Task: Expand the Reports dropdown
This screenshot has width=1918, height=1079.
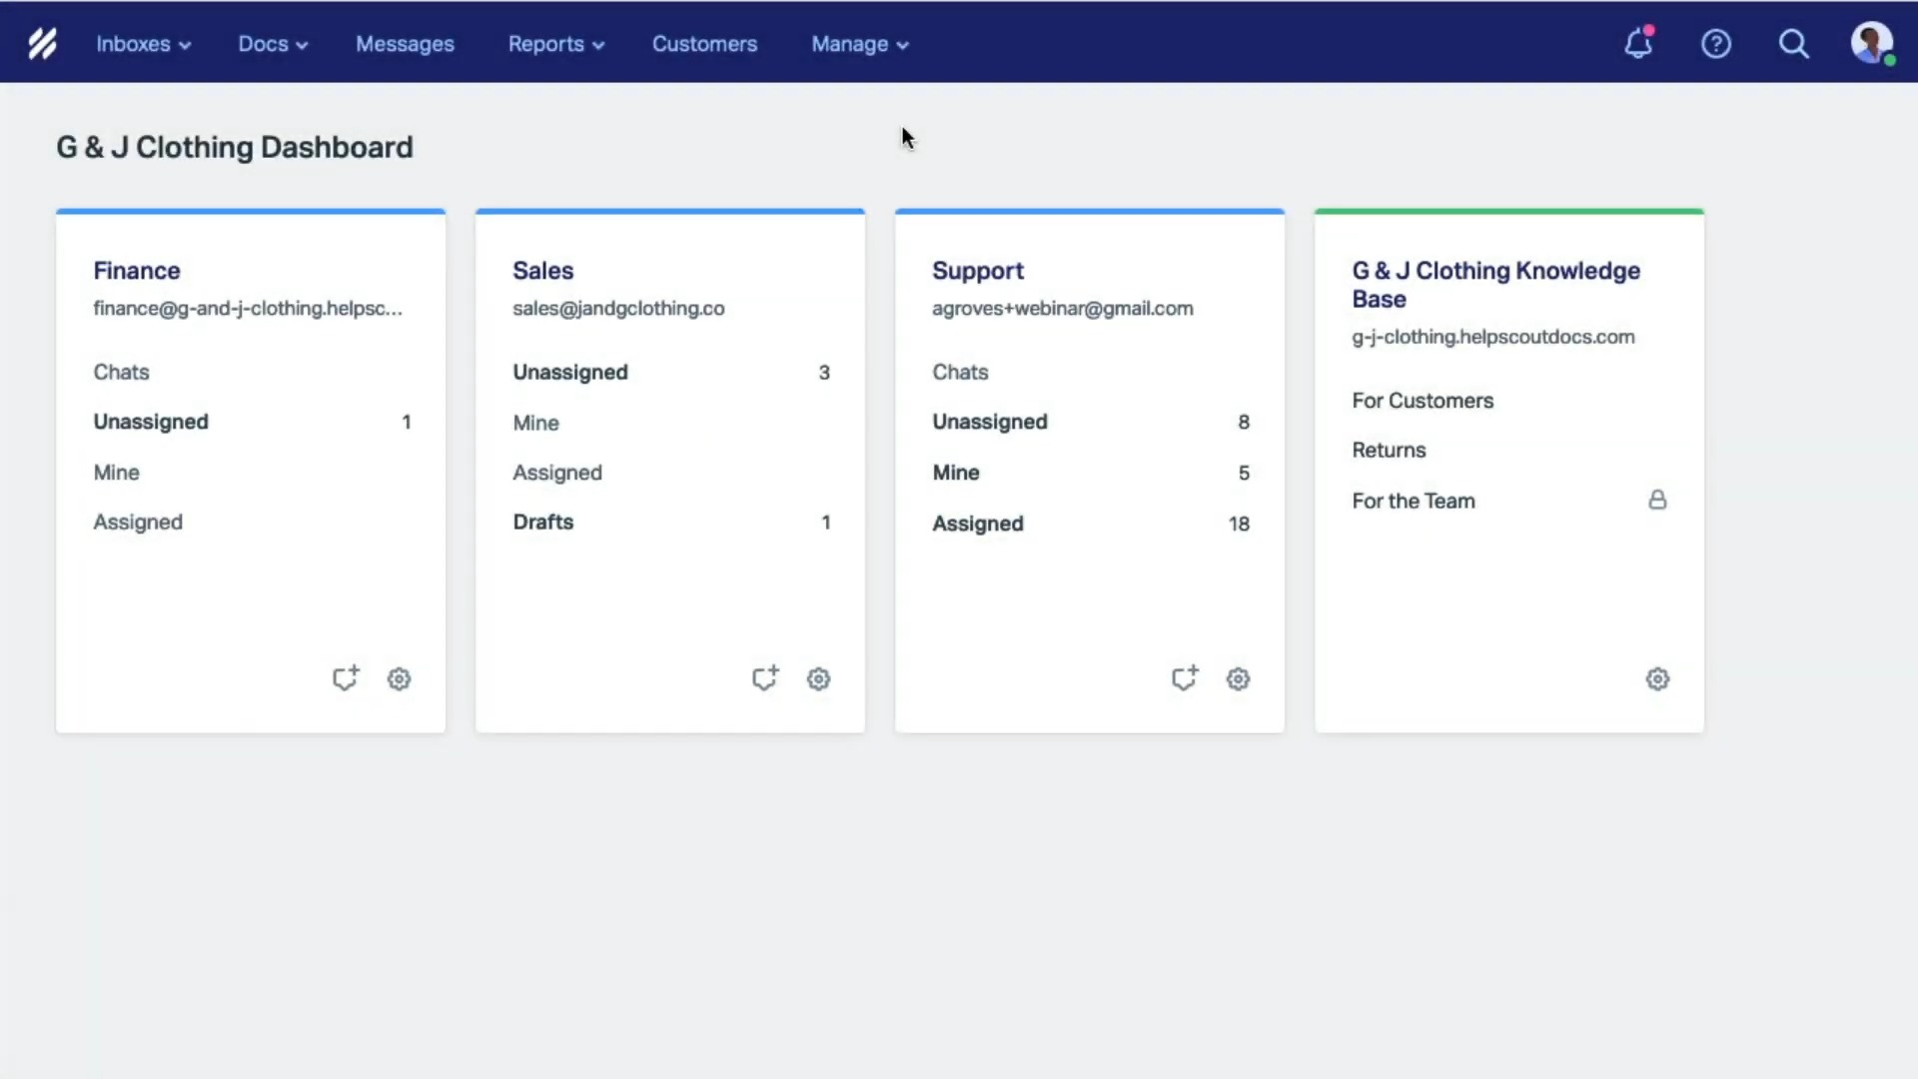Action: (556, 44)
